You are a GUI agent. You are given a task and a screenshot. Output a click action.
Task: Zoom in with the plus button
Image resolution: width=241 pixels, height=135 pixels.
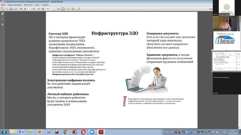(43, 9)
